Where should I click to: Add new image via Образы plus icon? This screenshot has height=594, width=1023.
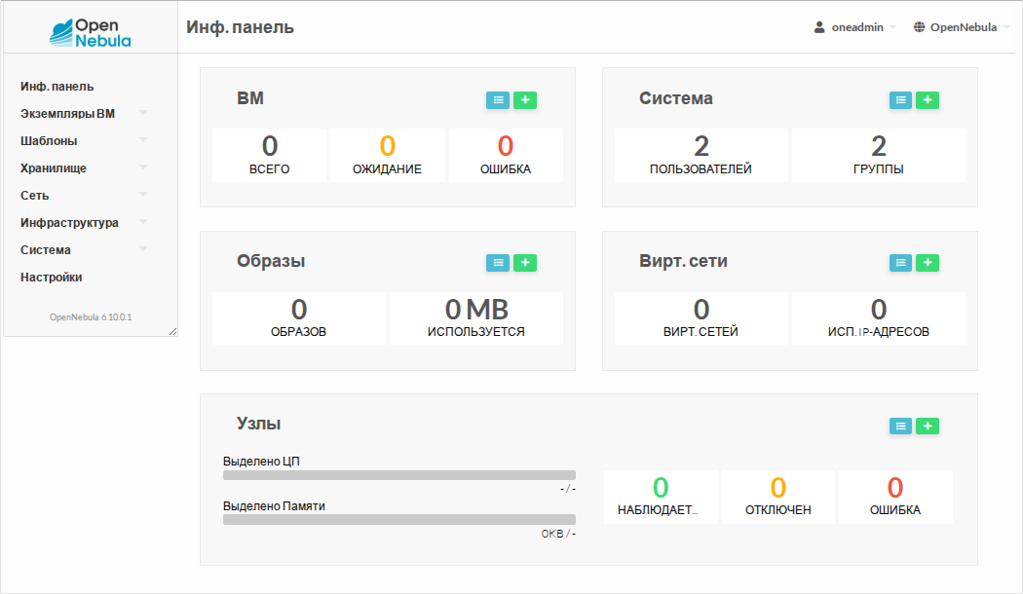coord(525,262)
